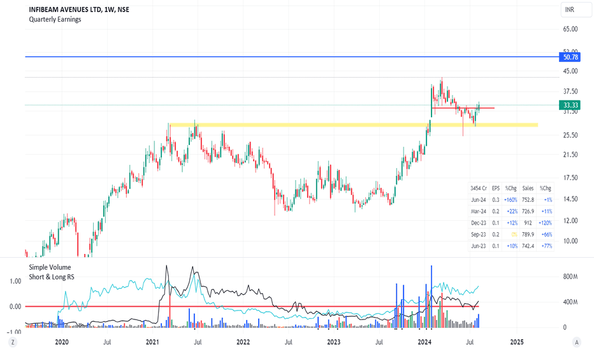Click the 65.00 price axis label
The height and width of the screenshot is (350, 594).
pyautogui.click(x=570, y=29)
